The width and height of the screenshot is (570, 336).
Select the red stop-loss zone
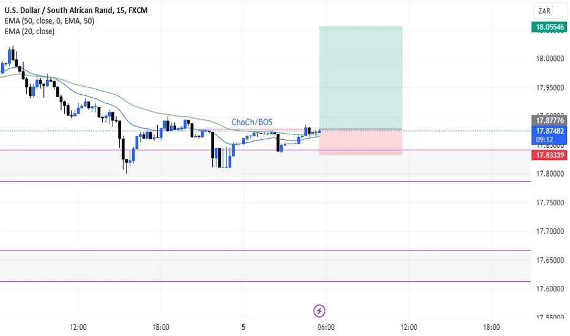(x=361, y=142)
